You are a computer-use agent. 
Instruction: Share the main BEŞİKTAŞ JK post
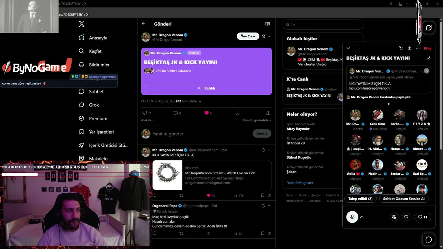(268, 113)
